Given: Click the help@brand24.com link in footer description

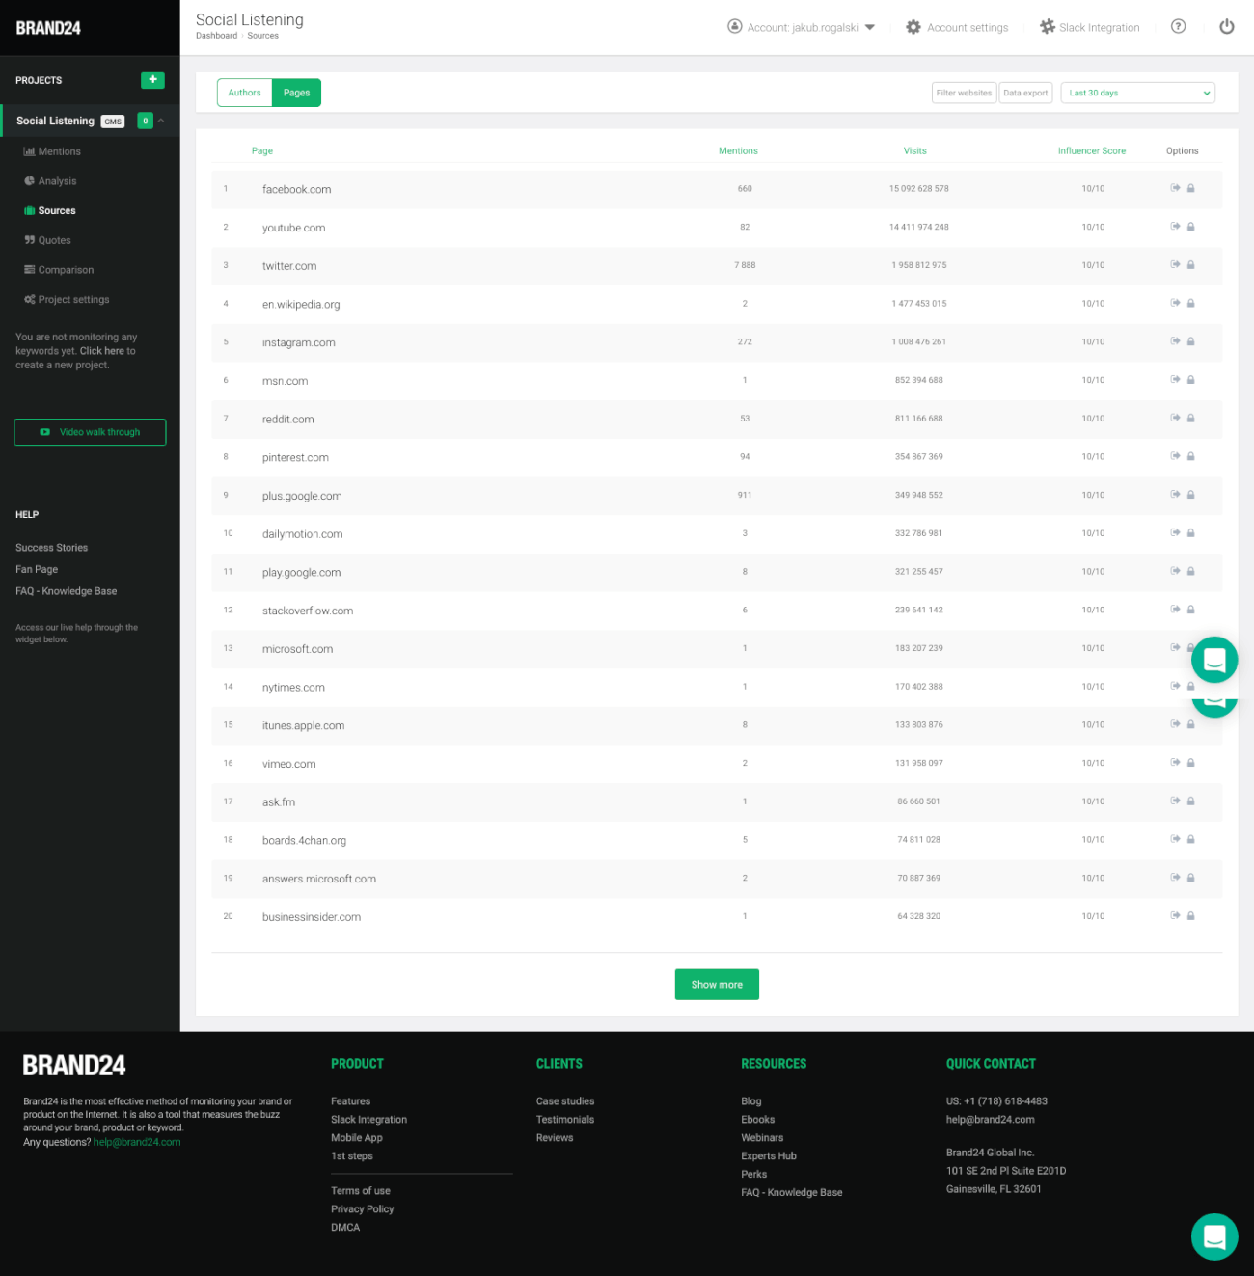Looking at the screenshot, I should 137,1142.
